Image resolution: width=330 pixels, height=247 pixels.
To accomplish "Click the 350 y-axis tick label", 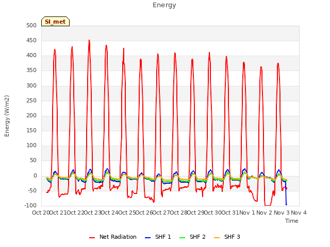I will click(x=31, y=70).
